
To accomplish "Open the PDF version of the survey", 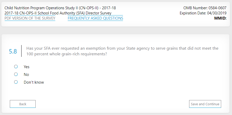I will [x=30, y=18].
